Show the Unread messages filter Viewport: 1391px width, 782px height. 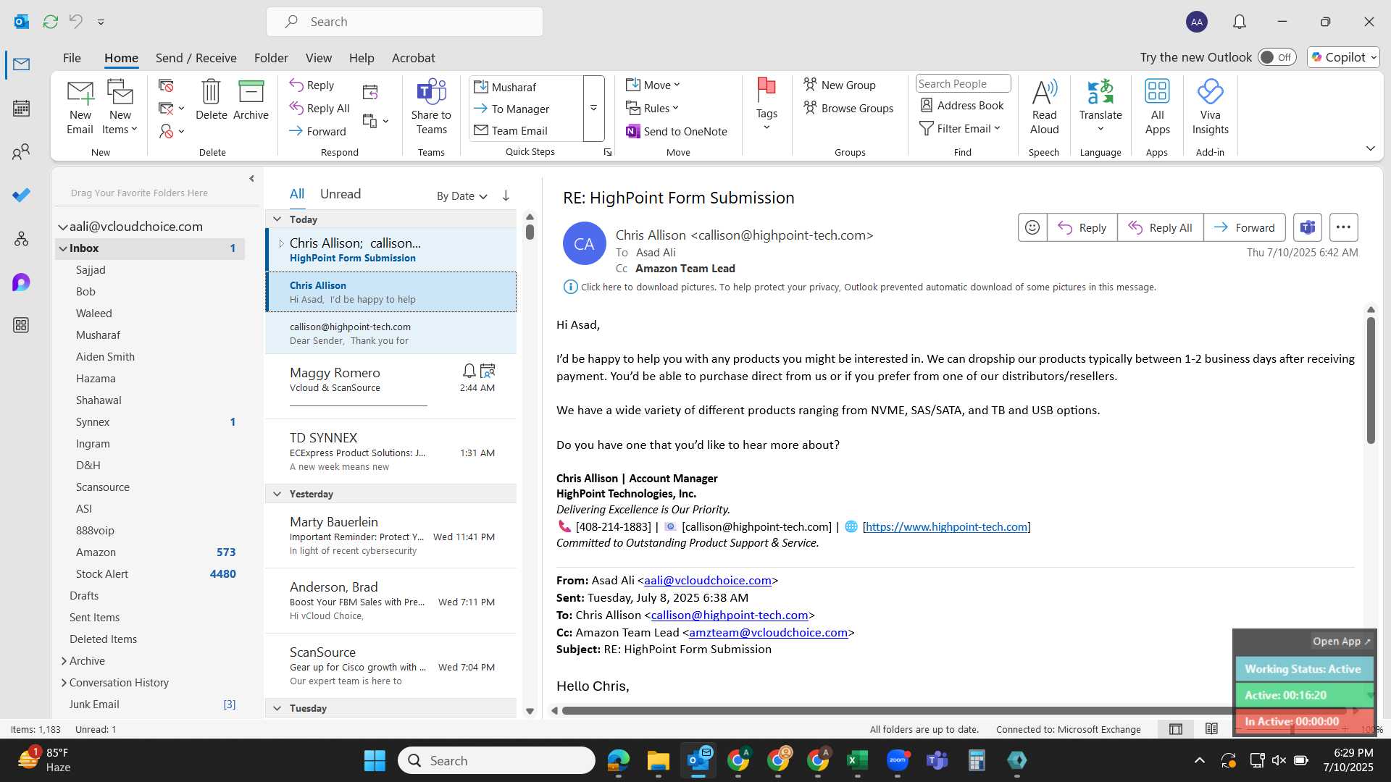point(340,194)
